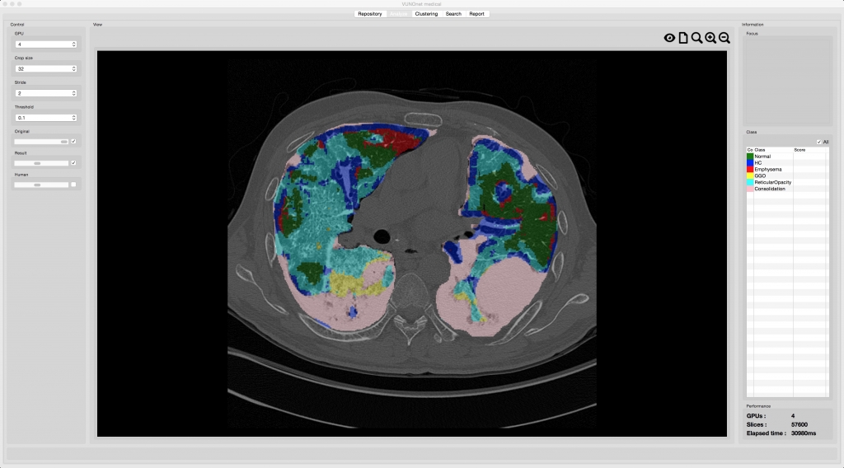Open the Threshold stepper arrows
This screenshot has width=844, height=468.
click(73, 117)
